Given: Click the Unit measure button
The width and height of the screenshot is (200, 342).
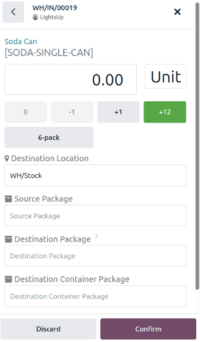Looking at the screenshot, I should [166, 77].
